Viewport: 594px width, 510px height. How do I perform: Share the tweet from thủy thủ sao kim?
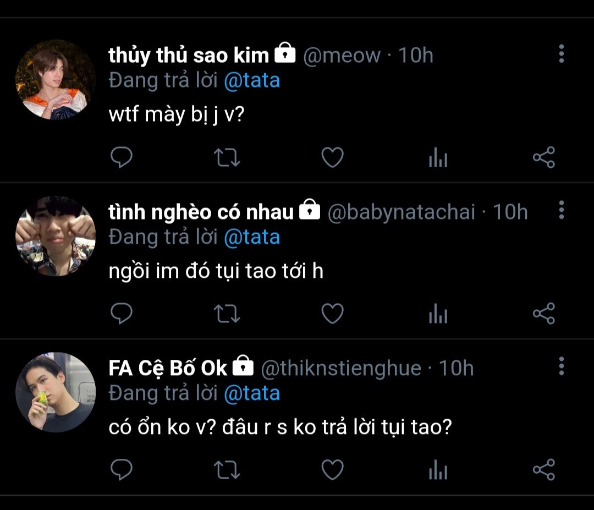543,158
